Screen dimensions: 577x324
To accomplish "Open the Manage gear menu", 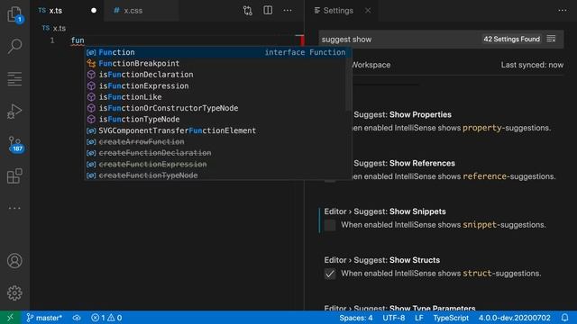I will click(x=14, y=292).
